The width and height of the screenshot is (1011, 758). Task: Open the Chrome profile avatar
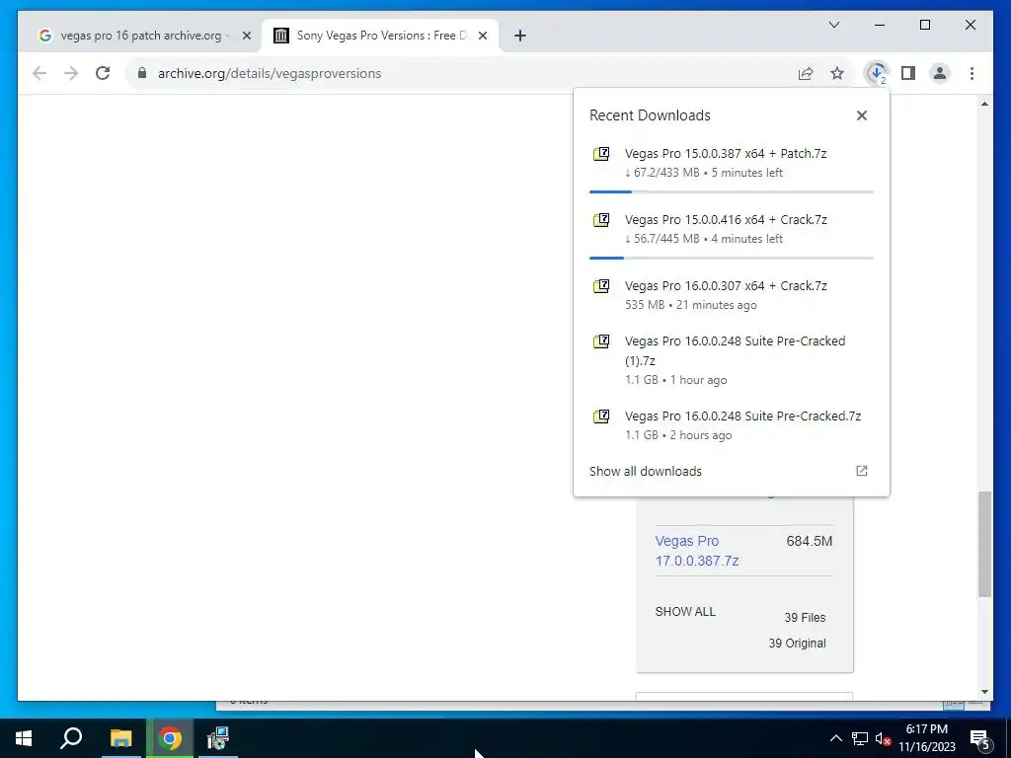(940, 73)
